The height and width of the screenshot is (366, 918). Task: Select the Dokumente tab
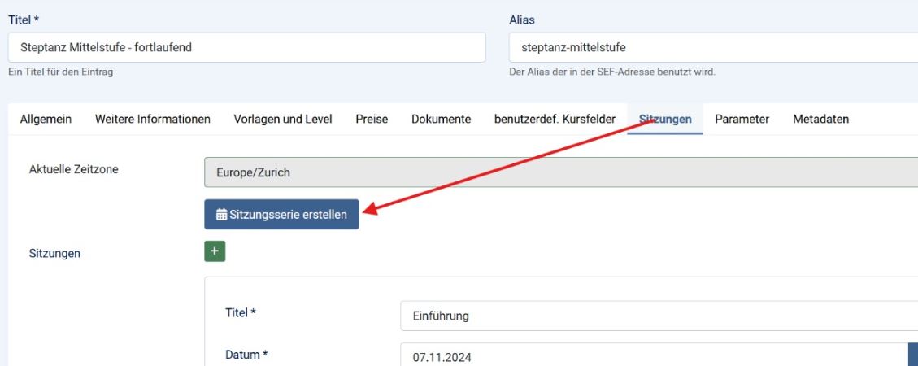441,119
